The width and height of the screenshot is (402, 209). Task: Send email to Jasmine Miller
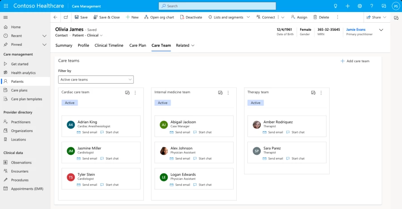pyautogui.click(x=87, y=158)
